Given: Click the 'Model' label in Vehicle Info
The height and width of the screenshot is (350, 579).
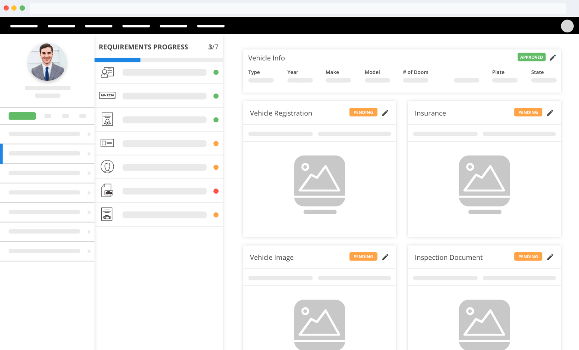Looking at the screenshot, I should tap(372, 72).
